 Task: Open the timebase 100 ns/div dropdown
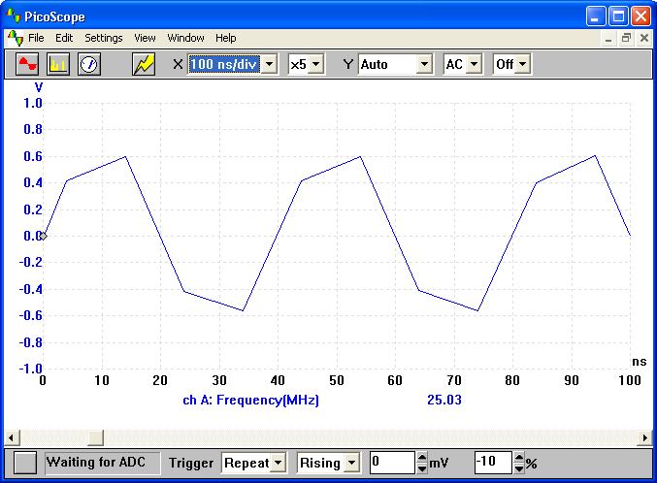pos(270,65)
